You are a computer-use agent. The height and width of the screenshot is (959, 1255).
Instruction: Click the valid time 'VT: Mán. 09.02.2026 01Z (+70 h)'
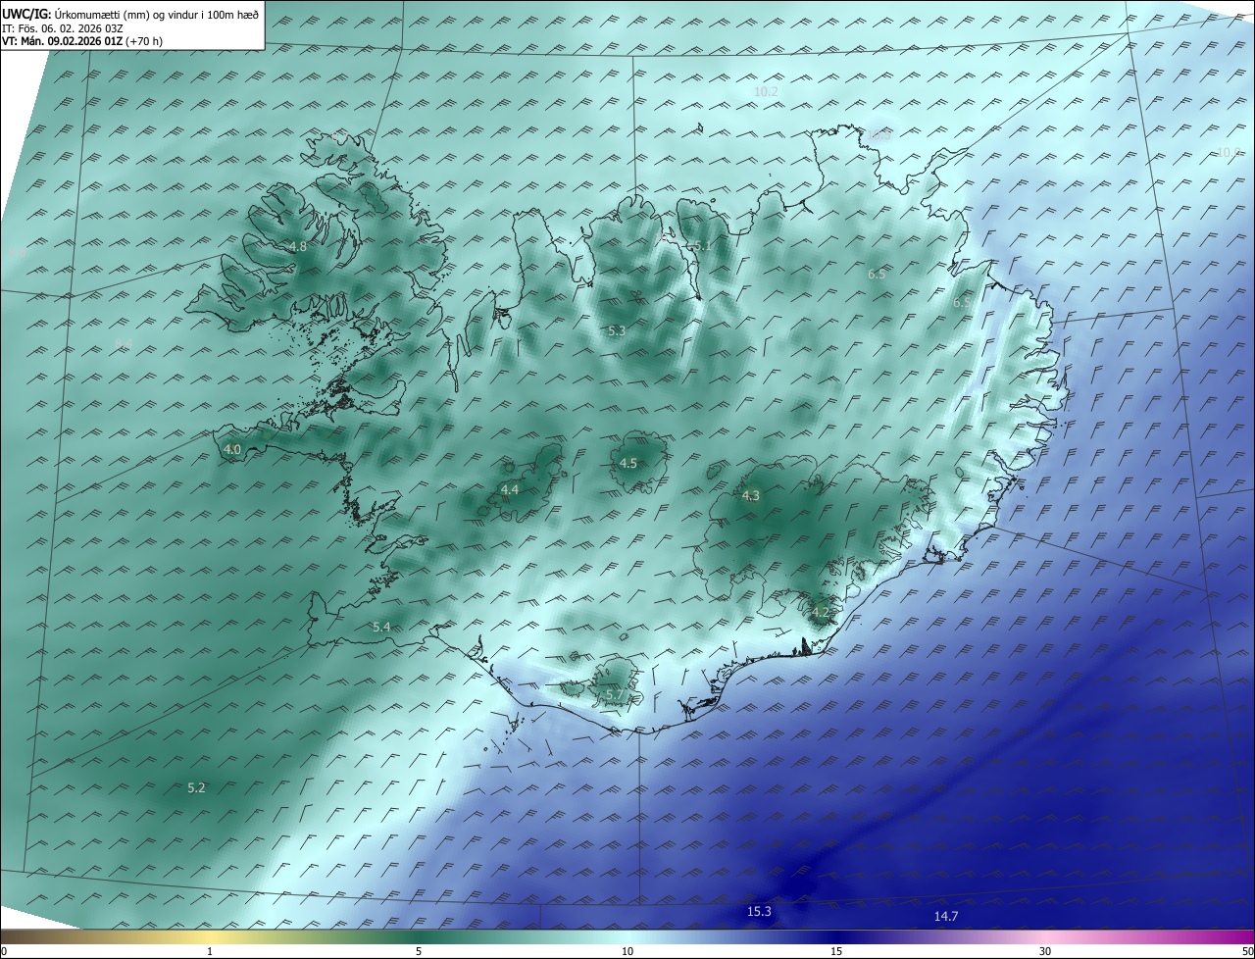82,41
